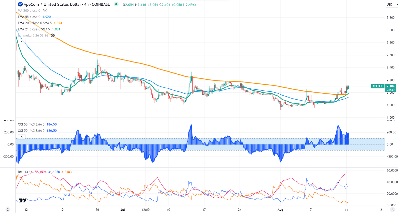Select the Ichimoku 9 26 52 26 legend

tap(33, 36)
